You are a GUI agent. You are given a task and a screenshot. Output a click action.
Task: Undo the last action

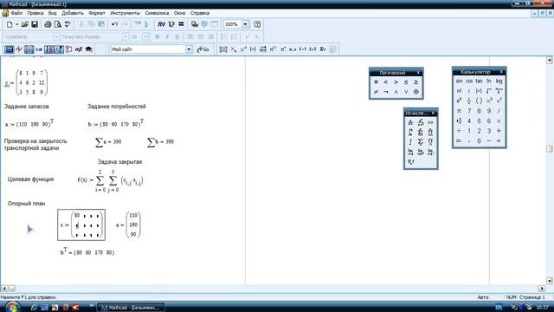(x=114, y=24)
